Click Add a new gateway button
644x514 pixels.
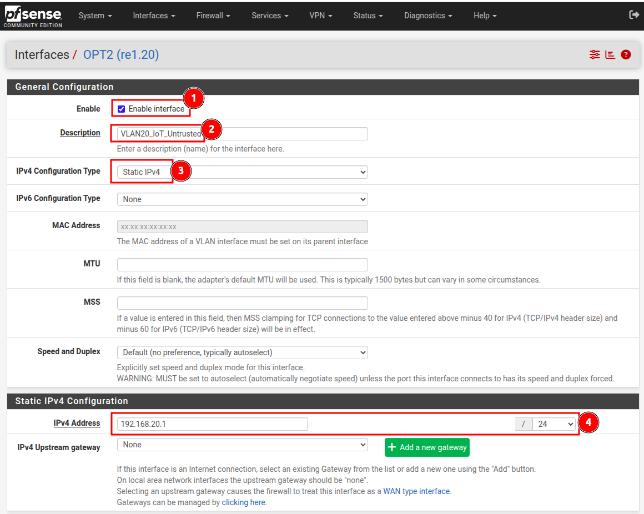[427, 447]
